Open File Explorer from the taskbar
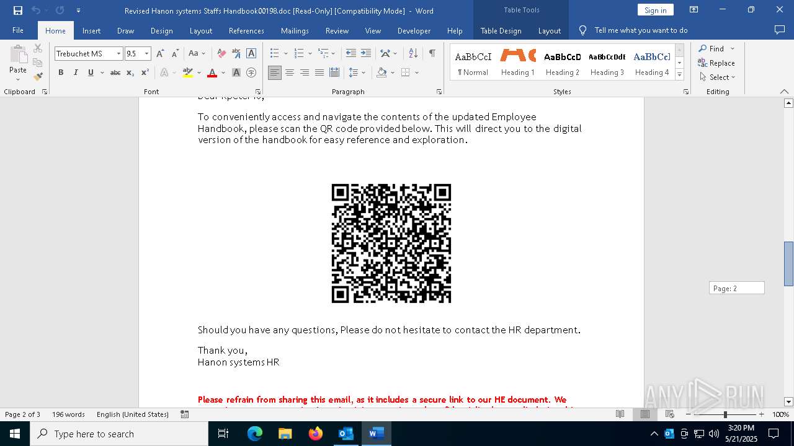Image resolution: width=794 pixels, height=446 pixels. click(285, 434)
